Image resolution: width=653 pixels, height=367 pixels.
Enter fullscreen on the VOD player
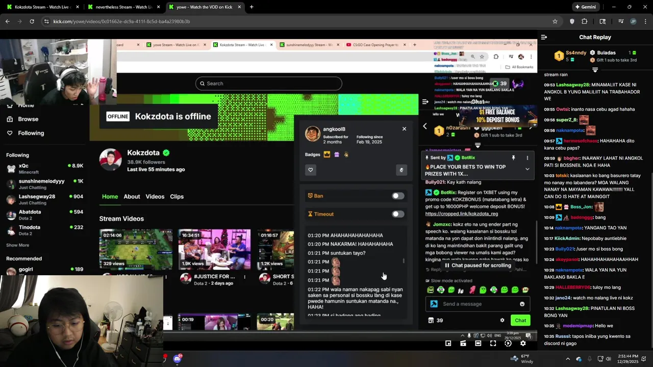(x=493, y=344)
